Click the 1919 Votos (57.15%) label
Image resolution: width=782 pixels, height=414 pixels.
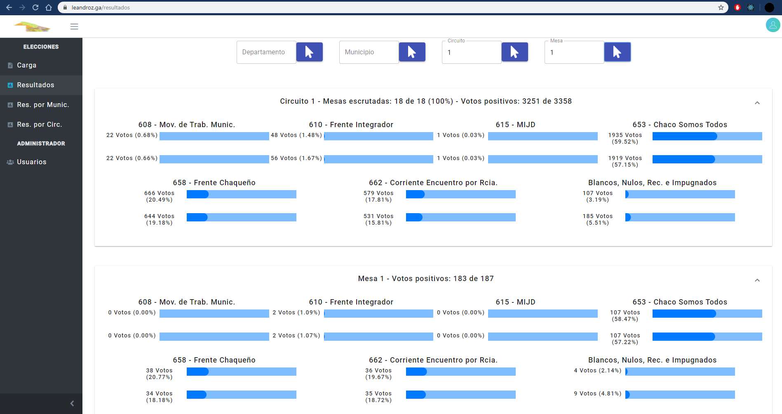(x=625, y=161)
